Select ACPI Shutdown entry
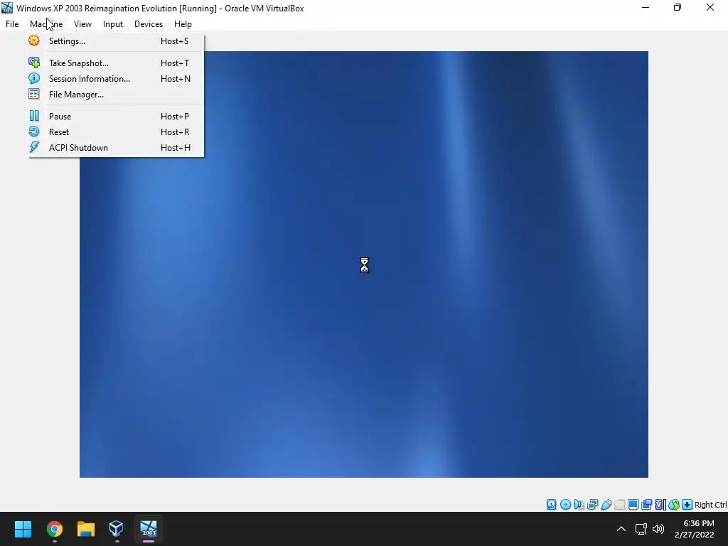Screen dimensions: 728x546 tap(116, 148)
